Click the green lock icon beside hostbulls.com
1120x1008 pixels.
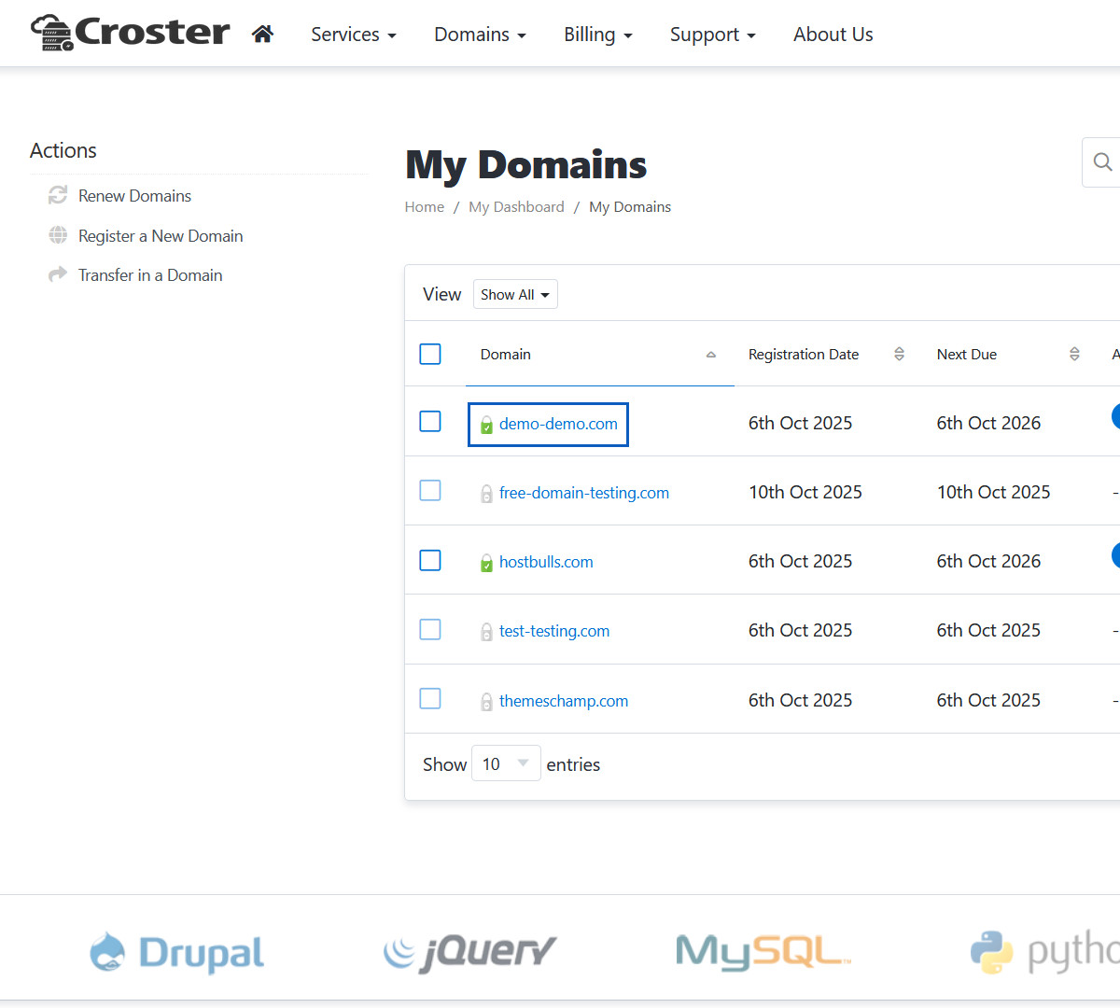pos(486,563)
